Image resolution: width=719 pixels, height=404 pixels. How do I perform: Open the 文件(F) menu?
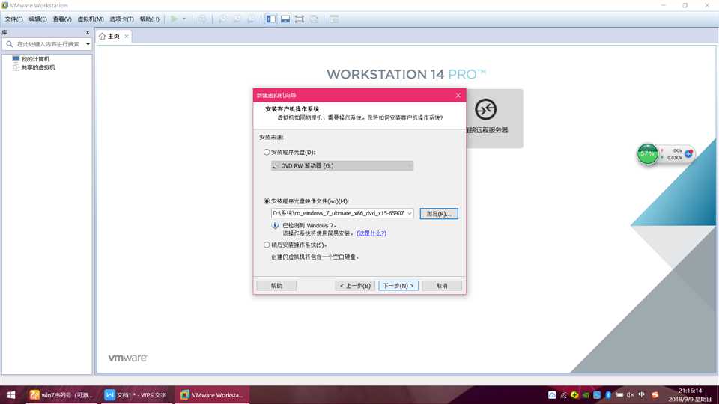[13, 19]
